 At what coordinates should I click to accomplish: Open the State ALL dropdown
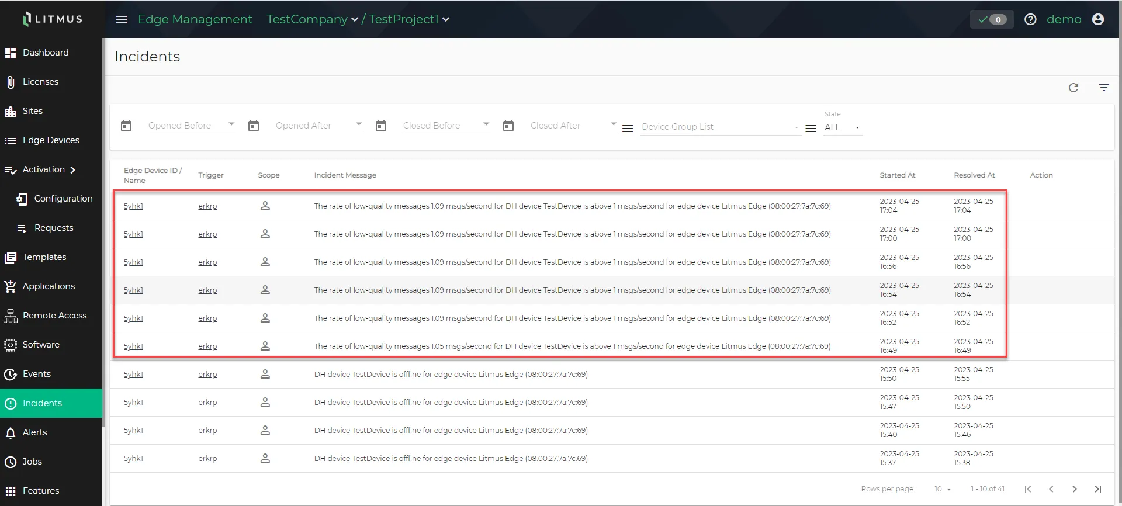pyautogui.click(x=842, y=127)
